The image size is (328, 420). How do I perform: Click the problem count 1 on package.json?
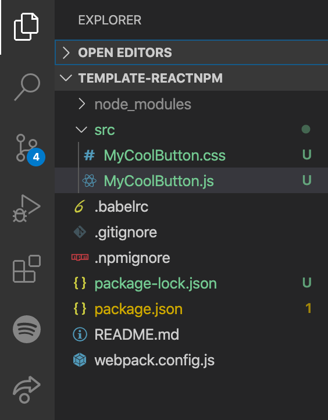click(x=308, y=308)
